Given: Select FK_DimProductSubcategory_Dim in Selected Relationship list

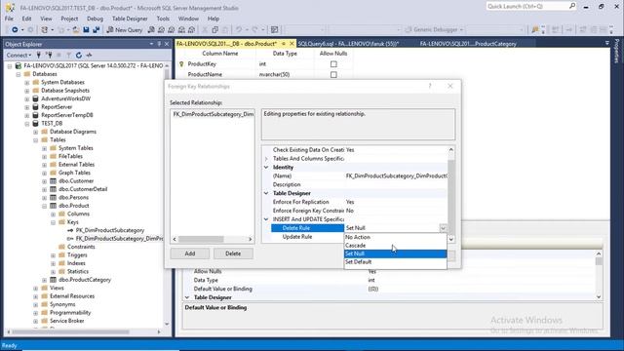Looking at the screenshot, I should [x=214, y=114].
